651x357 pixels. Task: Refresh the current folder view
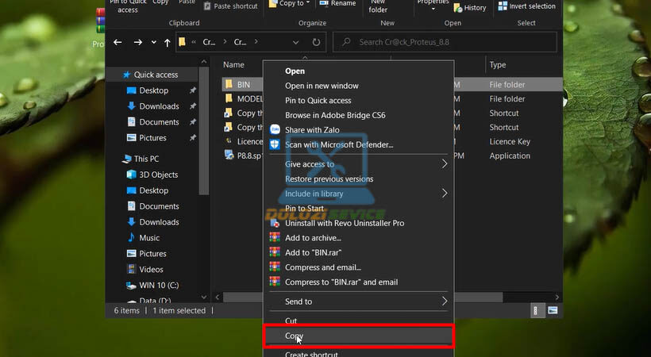(x=317, y=42)
